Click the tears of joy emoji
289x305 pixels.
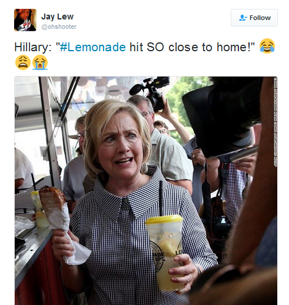(x=267, y=46)
